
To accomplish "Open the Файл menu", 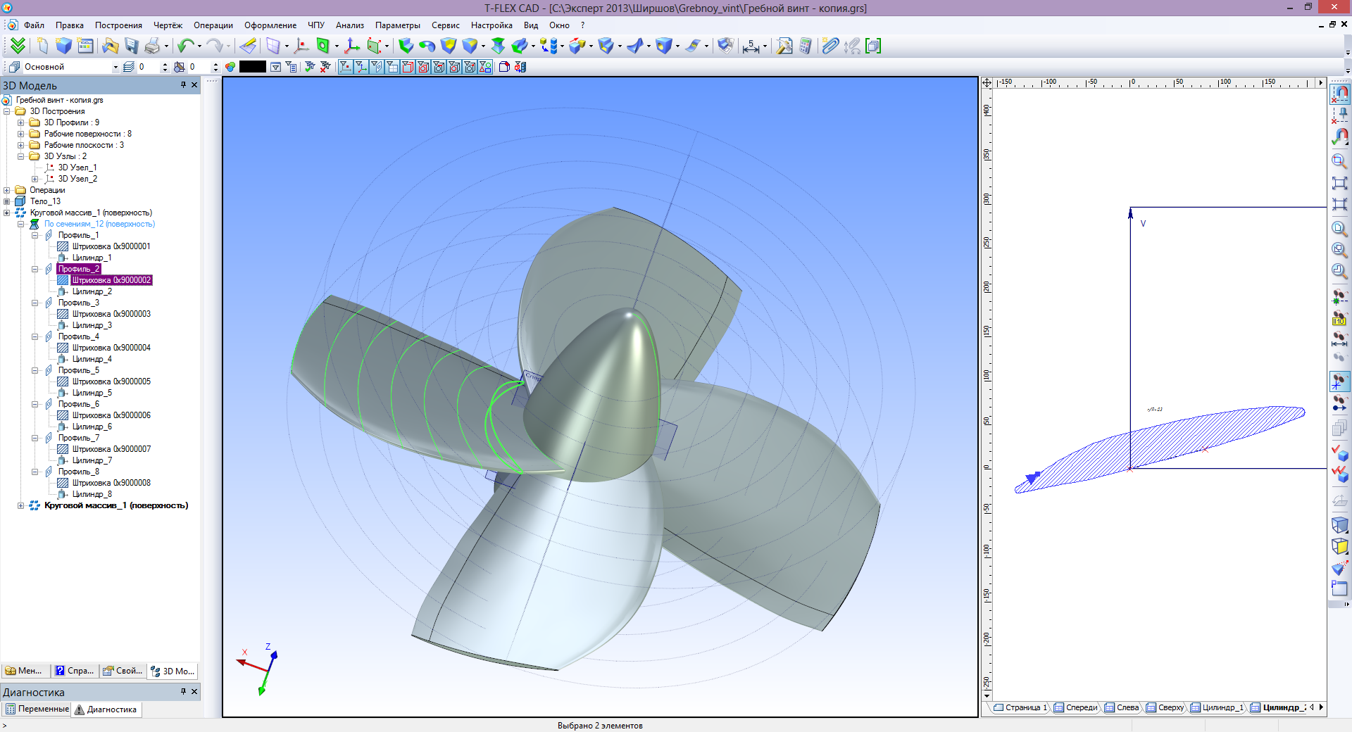I will coord(34,25).
